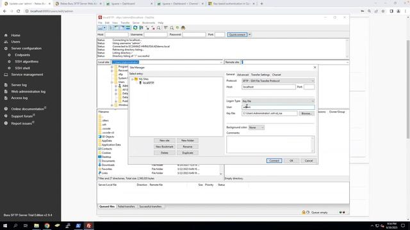Click the Home icon in web admin sidebar
410x230 pixels.
point(6,35)
